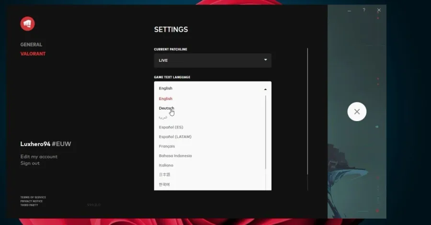The width and height of the screenshot is (431, 225).
Task: Open the GENERAL settings tab
Action: point(31,45)
